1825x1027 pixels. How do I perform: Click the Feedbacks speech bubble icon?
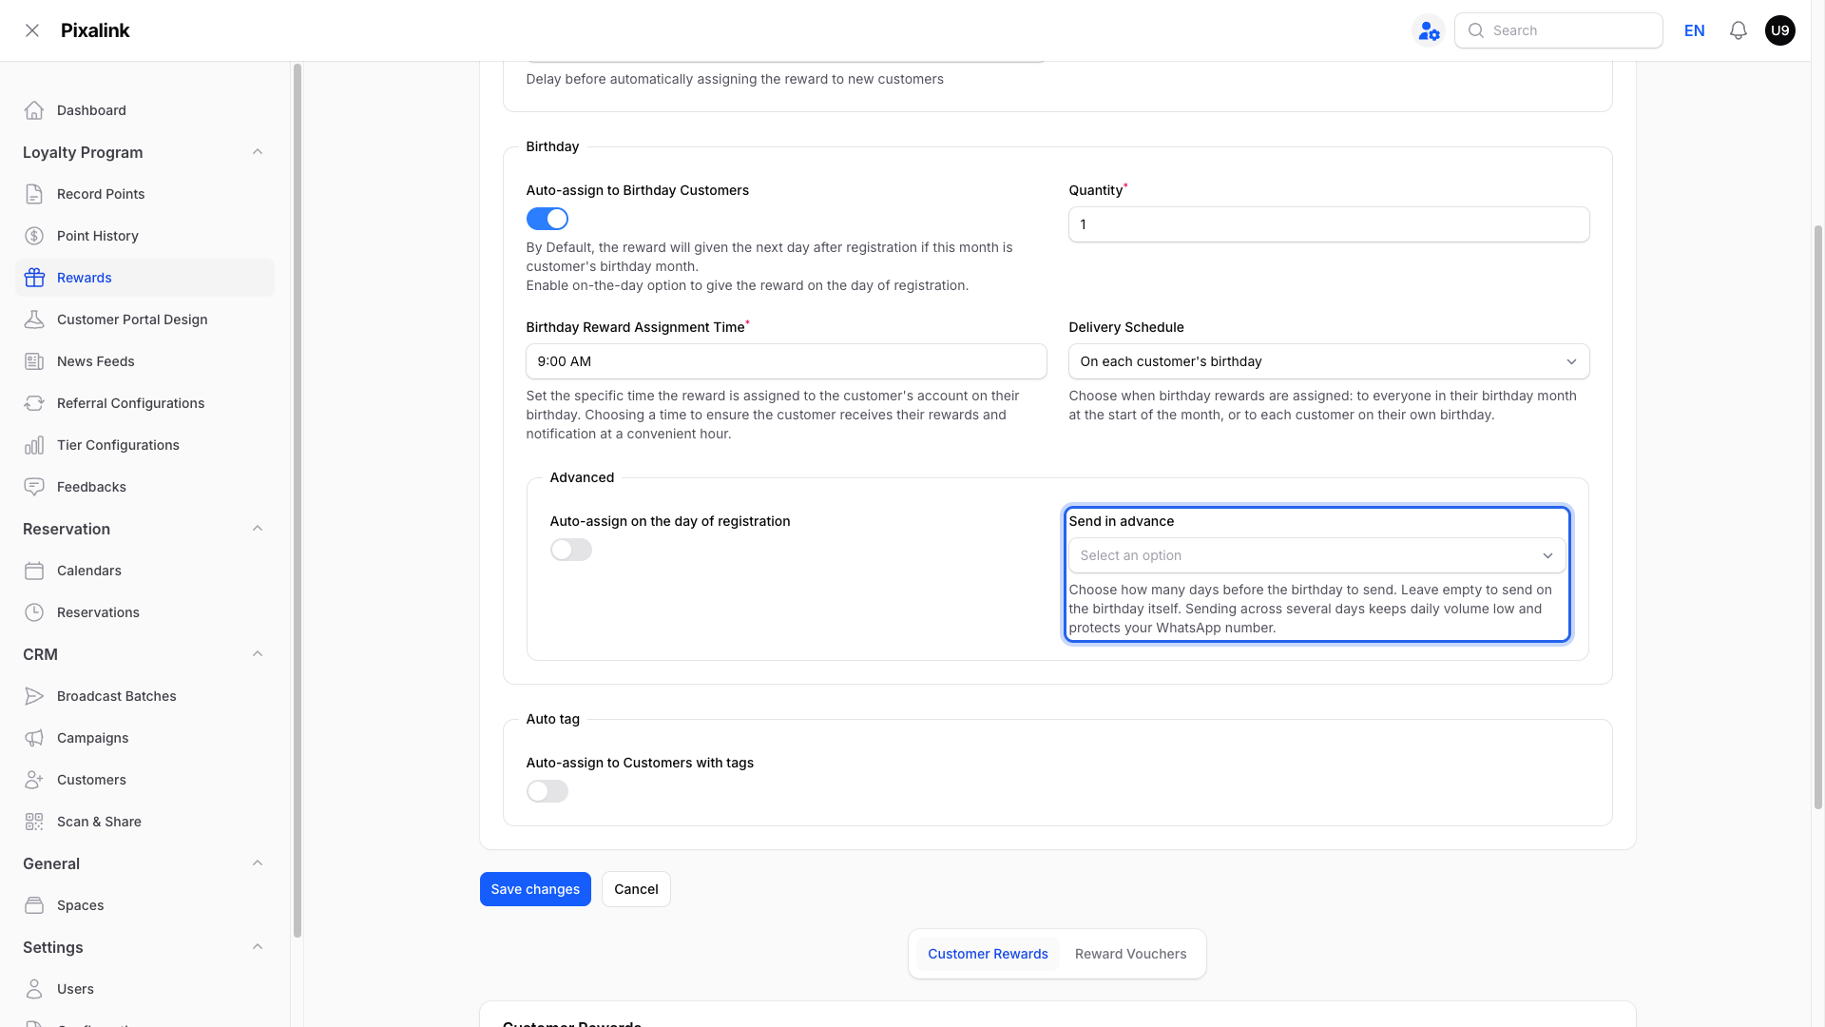click(x=34, y=487)
